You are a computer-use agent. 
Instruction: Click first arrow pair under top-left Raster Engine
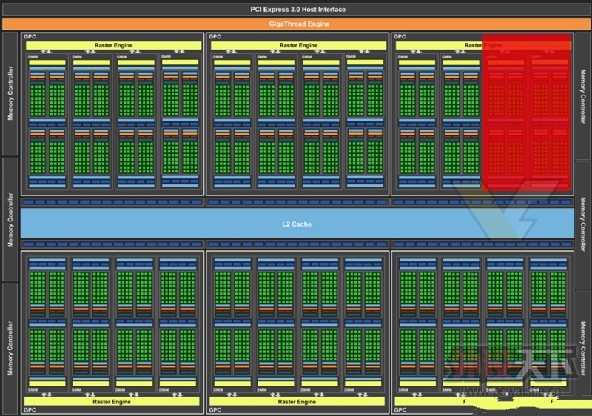point(46,51)
